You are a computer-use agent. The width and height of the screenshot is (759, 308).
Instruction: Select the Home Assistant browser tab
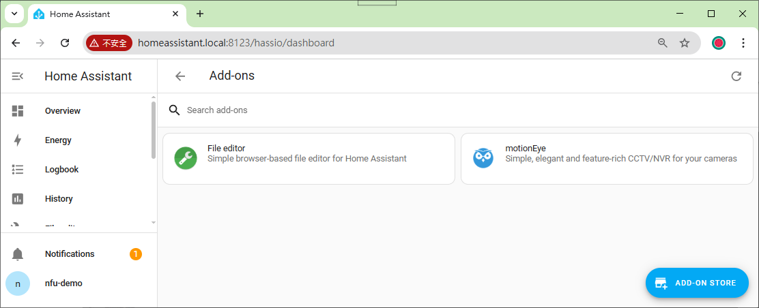click(107, 16)
